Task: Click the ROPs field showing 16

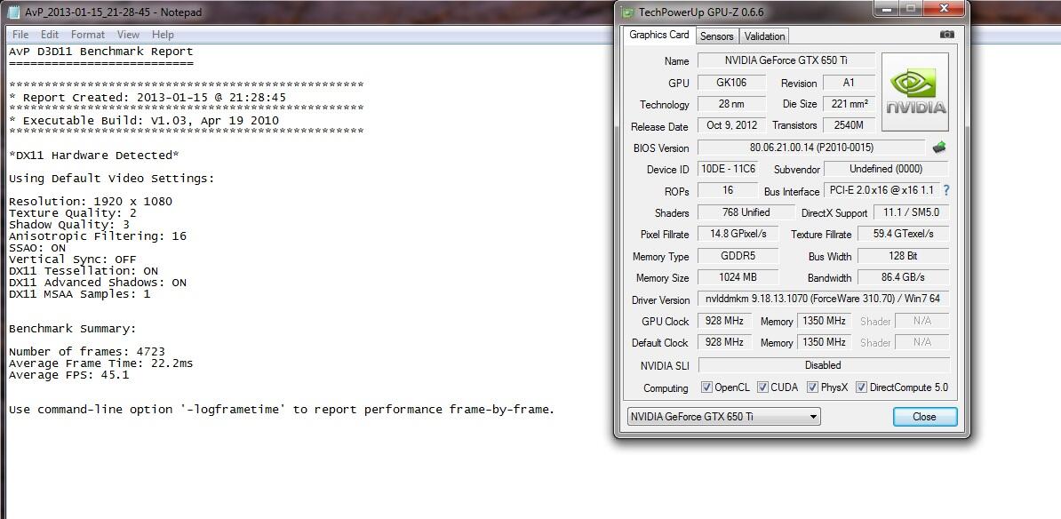Action: (728, 190)
